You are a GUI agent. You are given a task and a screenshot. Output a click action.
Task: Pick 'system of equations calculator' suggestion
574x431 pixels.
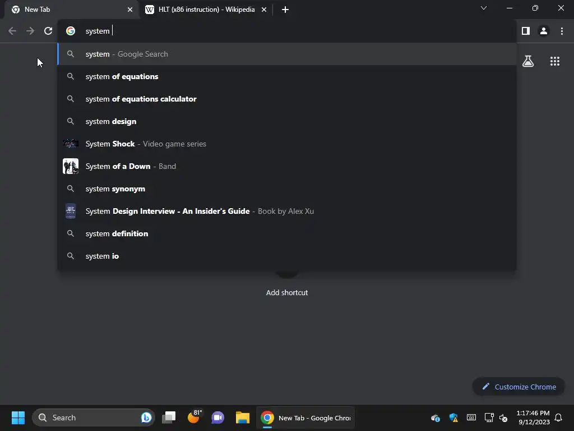pyautogui.click(x=287, y=99)
